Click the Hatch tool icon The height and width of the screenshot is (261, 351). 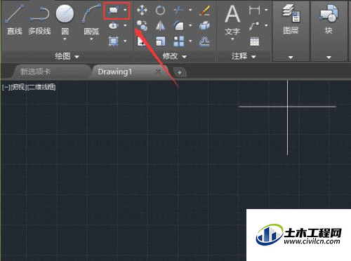(x=114, y=41)
